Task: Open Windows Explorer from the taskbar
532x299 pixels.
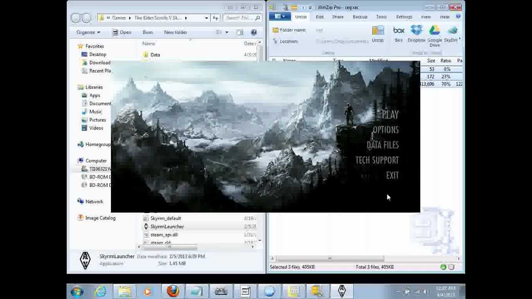Action: [x=125, y=292]
